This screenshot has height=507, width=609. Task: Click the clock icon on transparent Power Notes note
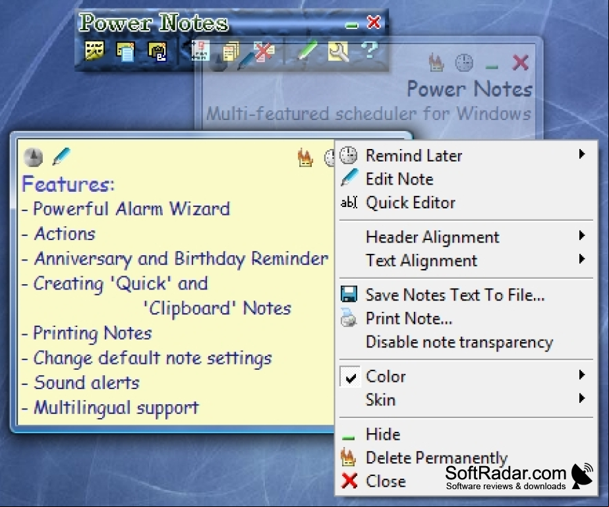[464, 63]
